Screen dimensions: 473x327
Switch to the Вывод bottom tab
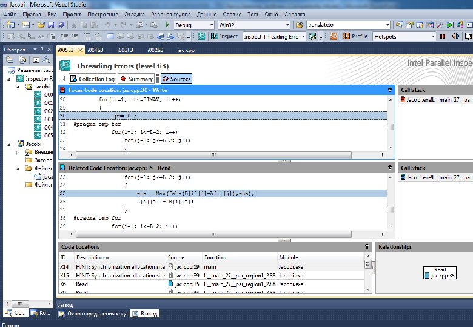(x=145, y=314)
